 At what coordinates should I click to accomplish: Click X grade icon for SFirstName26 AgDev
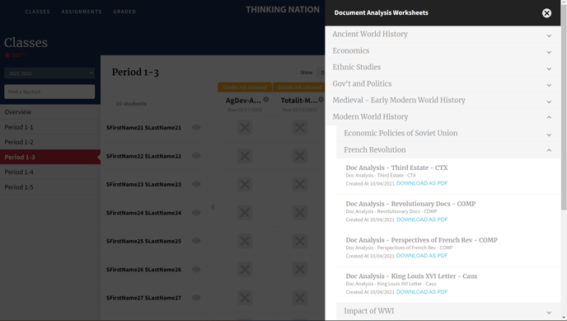pyautogui.click(x=245, y=269)
